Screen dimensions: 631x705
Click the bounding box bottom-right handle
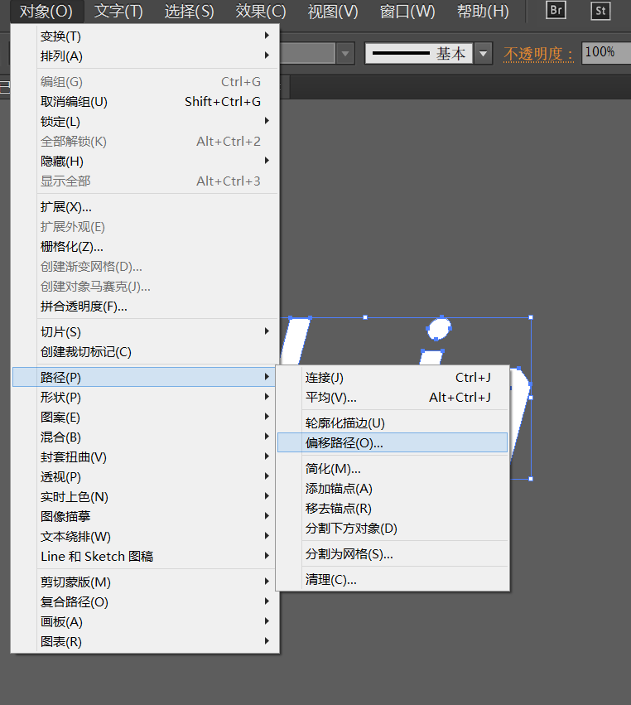(531, 479)
